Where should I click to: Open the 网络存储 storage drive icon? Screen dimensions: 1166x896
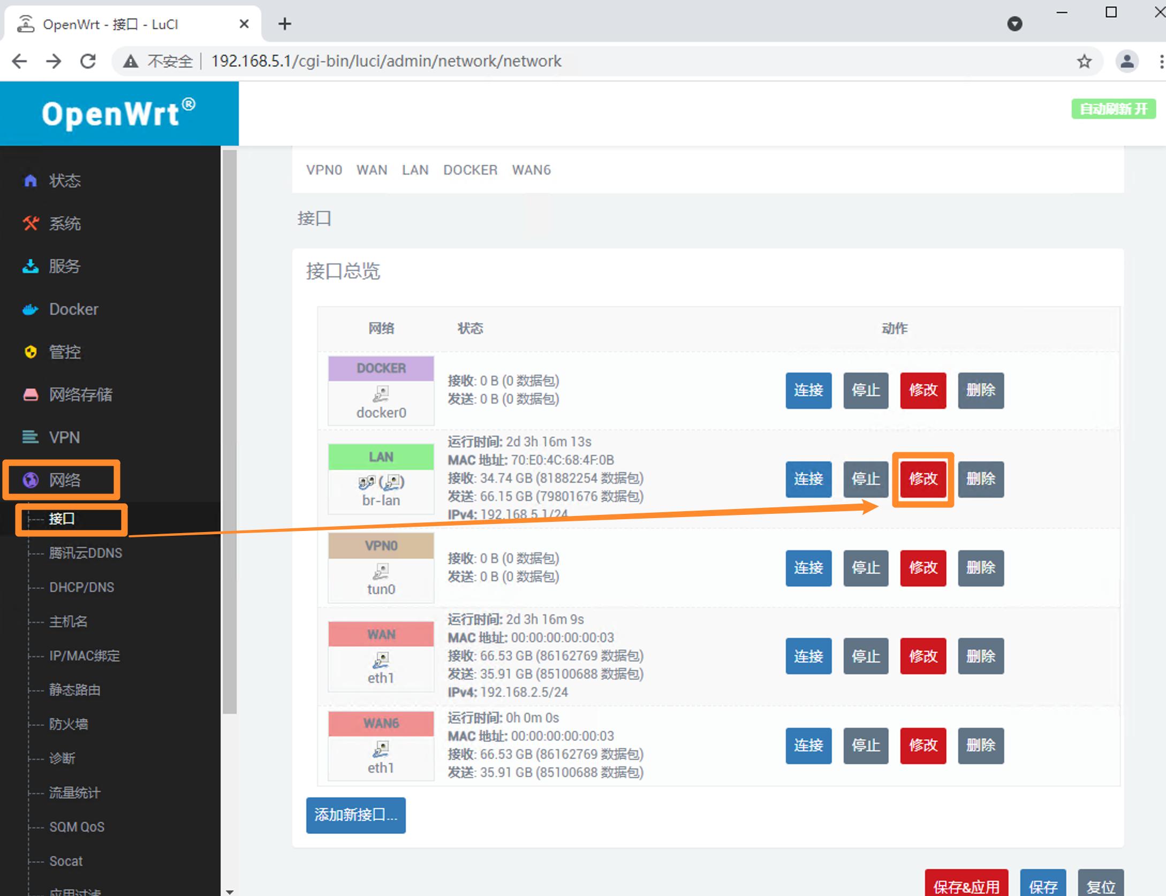[31, 394]
